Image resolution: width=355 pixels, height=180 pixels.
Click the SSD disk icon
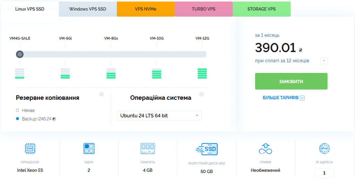click(x=207, y=149)
